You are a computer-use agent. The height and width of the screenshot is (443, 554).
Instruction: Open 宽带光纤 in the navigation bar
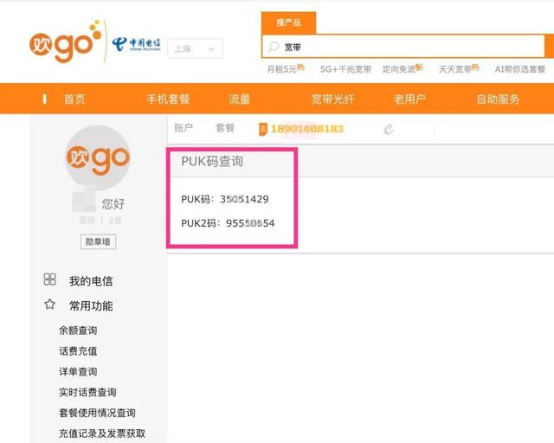point(332,99)
